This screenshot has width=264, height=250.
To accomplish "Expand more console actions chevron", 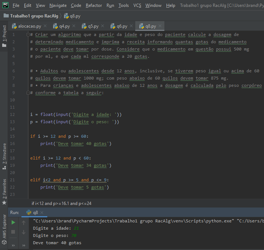I will [x=24, y=245].
